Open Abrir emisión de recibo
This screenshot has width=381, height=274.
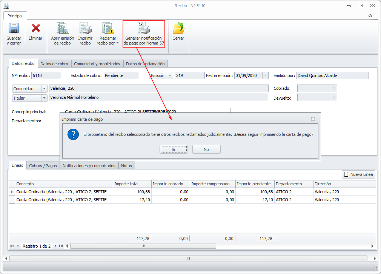point(62,28)
